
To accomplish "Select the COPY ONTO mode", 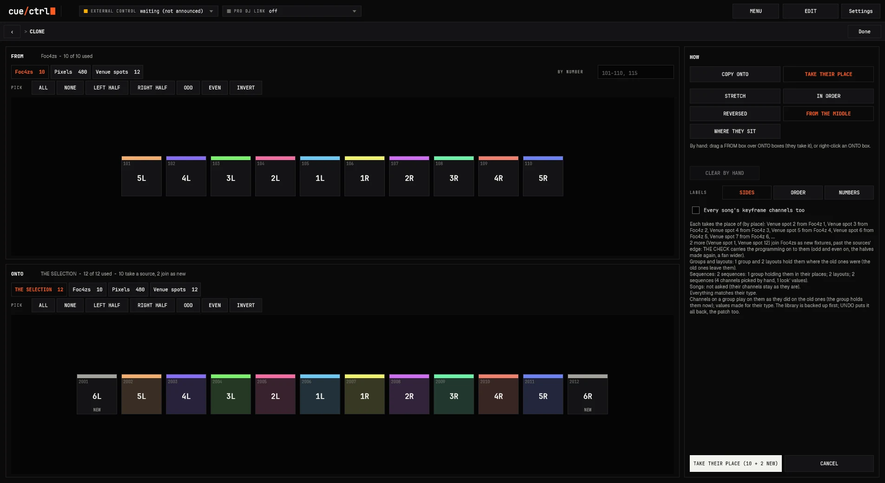I will 735,74.
